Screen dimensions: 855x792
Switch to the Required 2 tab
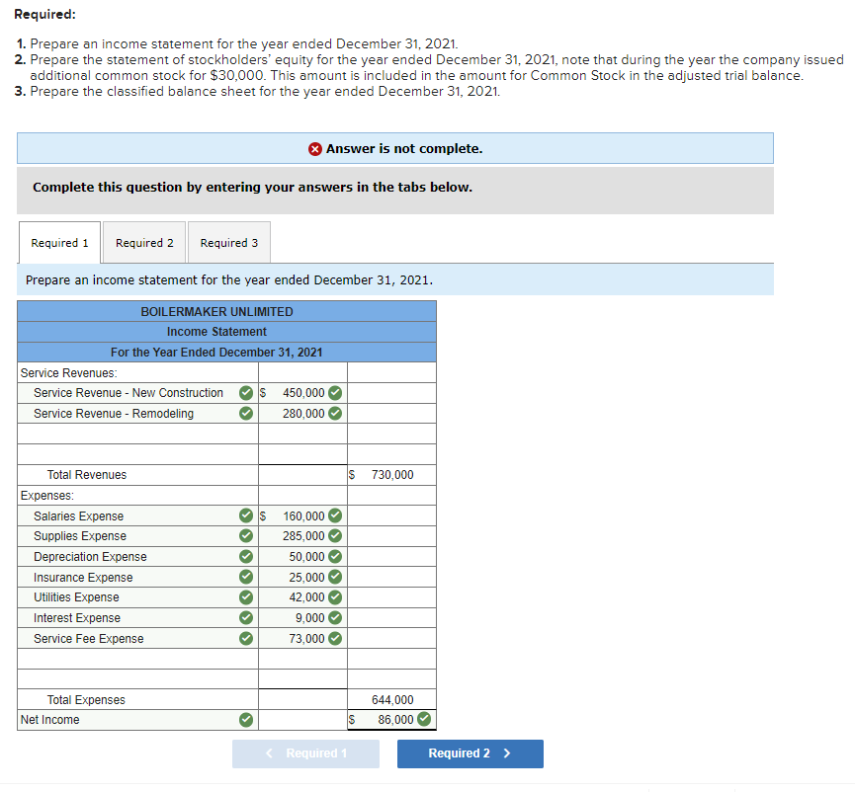(144, 242)
